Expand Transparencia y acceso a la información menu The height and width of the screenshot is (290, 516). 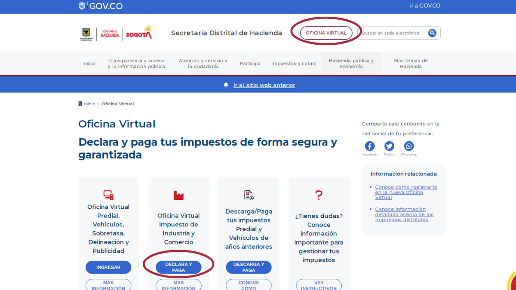point(136,64)
